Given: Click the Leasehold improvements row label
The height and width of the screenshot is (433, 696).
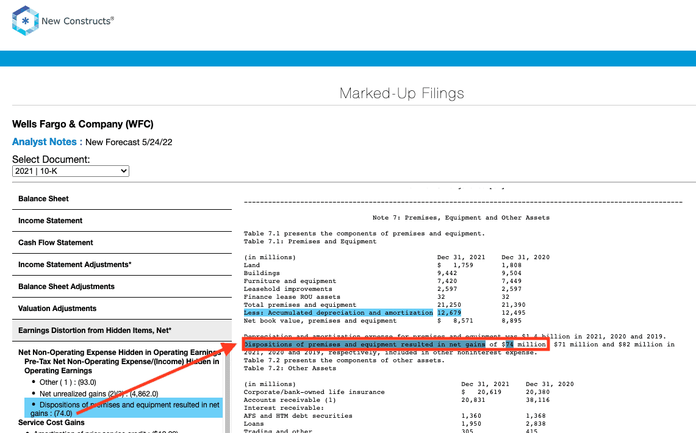Looking at the screenshot, I should 288,289.
